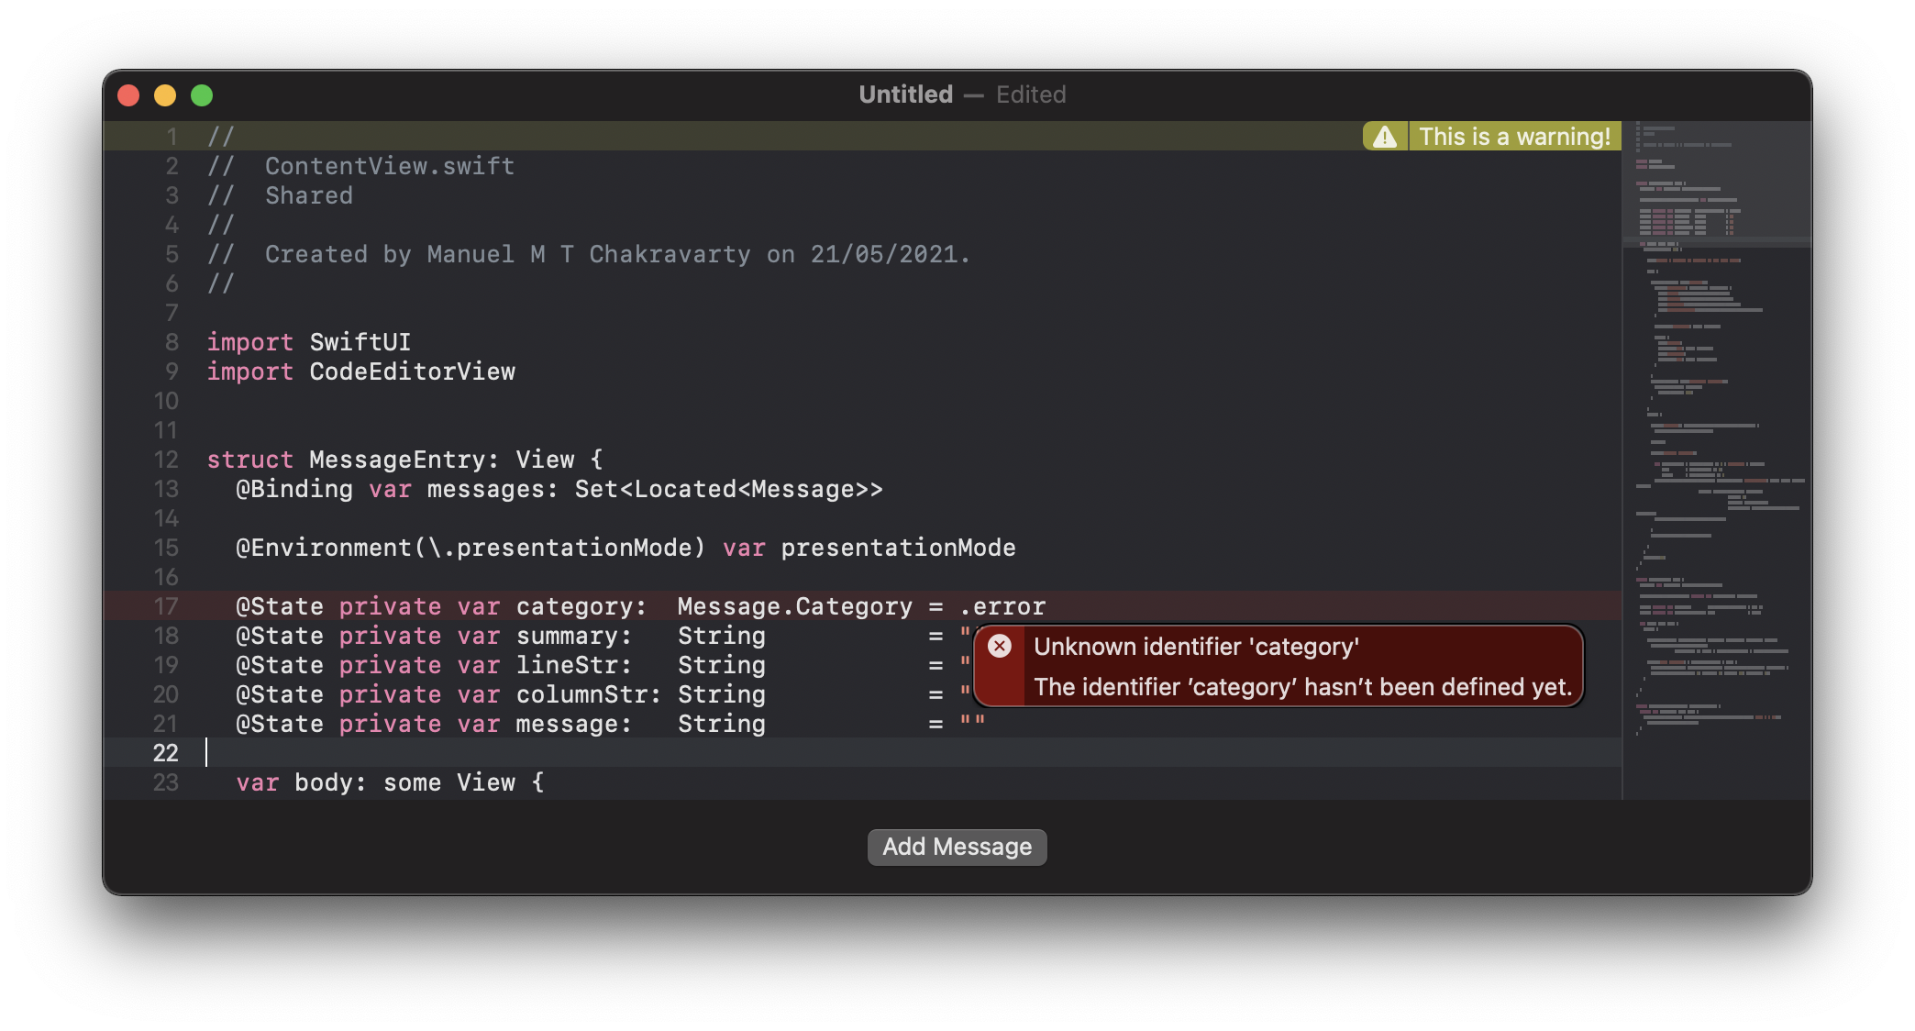Click 'presentationMode' at end of line 15
This screenshot has height=1031, width=1915.
(898, 548)
